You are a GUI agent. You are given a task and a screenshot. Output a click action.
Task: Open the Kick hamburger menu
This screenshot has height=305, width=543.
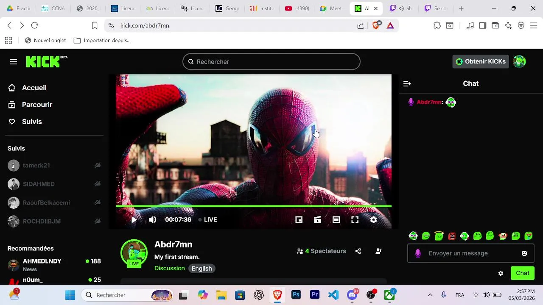[x=14, y=62]
